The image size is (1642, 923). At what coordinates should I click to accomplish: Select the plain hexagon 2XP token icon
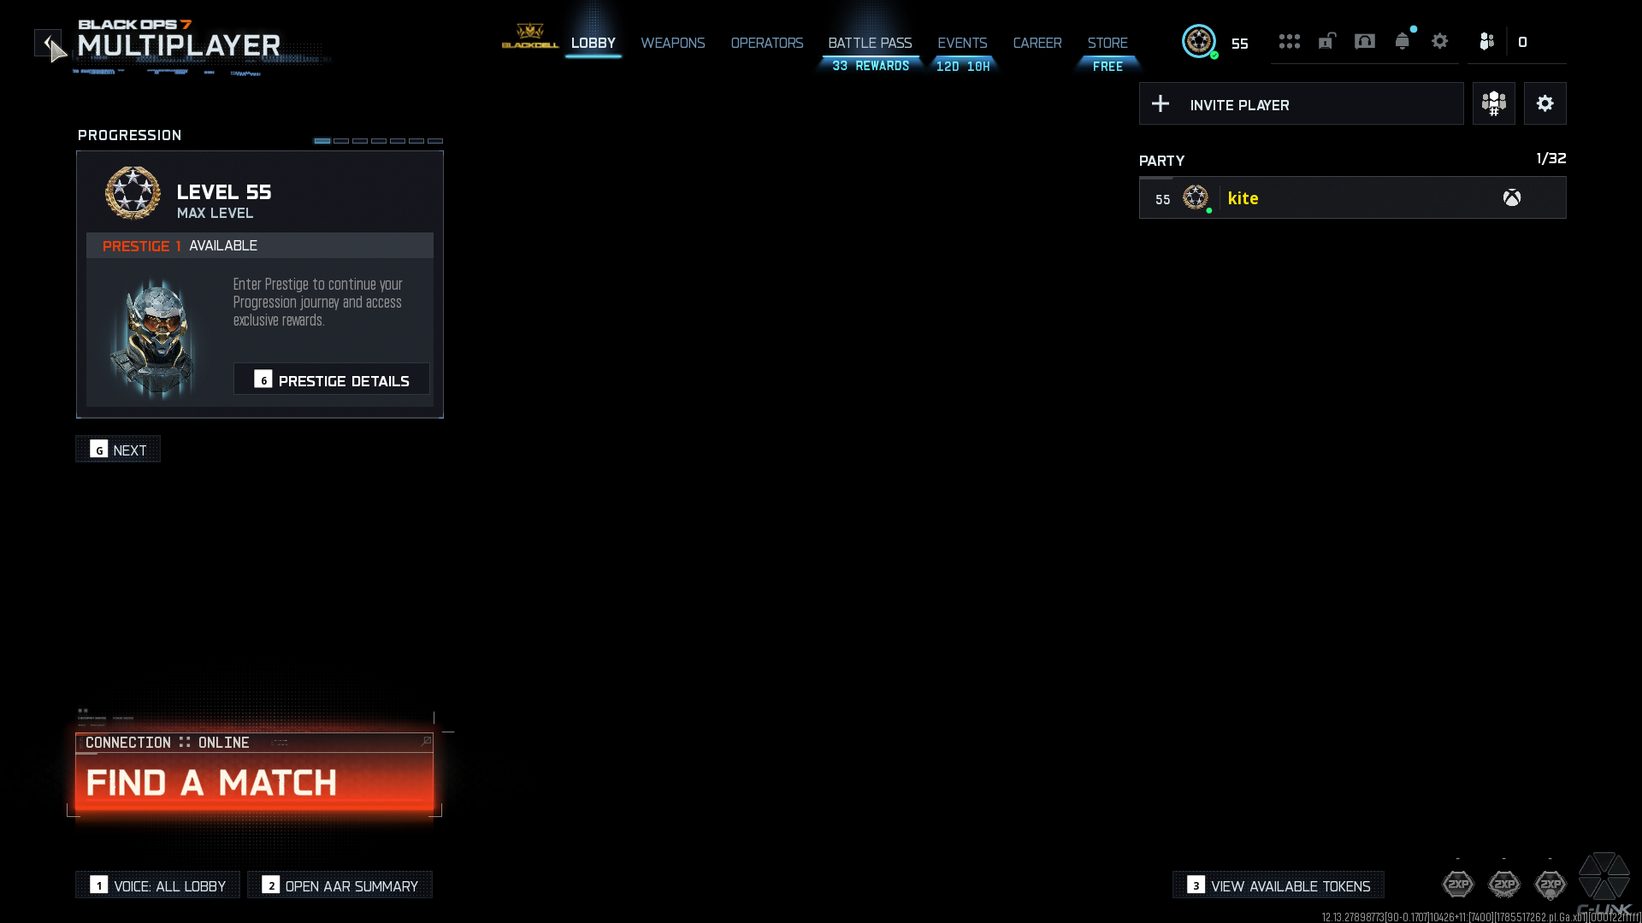coord(1458,884)
